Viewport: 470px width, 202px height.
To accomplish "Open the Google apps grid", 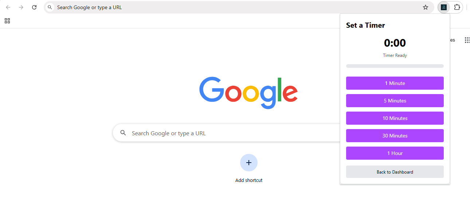I will pos(467,40).
